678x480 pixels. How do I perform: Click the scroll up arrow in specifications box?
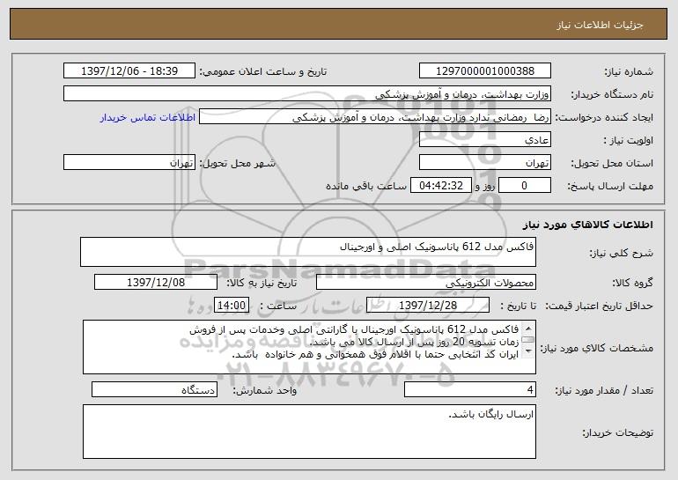click(x=528, y=327)
